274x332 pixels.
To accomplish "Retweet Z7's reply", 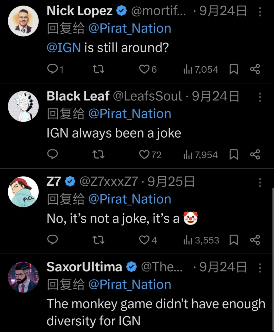I will pos(98,240).
